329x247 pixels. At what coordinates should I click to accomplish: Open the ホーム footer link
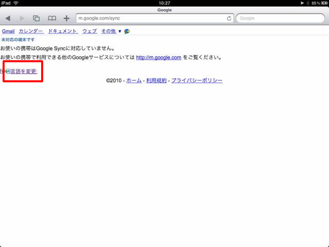click(134, 80)
